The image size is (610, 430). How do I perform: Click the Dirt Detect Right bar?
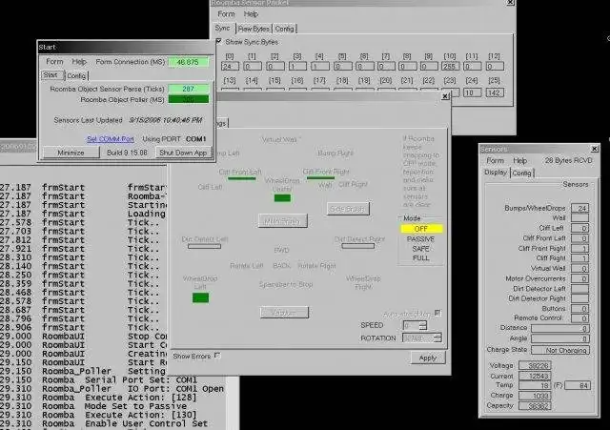click(x=358, y=246)
